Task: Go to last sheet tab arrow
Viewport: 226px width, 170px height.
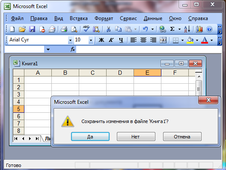Action: click(x=37, y=139)
